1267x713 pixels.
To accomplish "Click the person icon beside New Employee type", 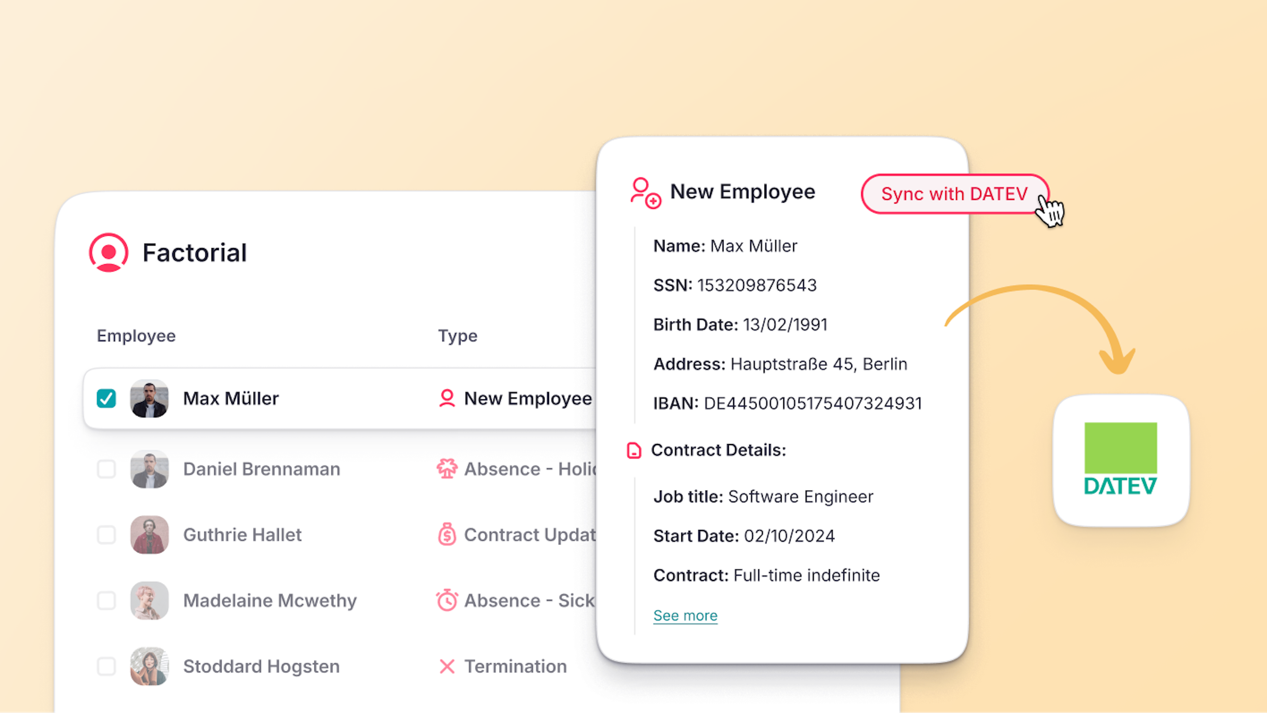I will click(447, 398).
